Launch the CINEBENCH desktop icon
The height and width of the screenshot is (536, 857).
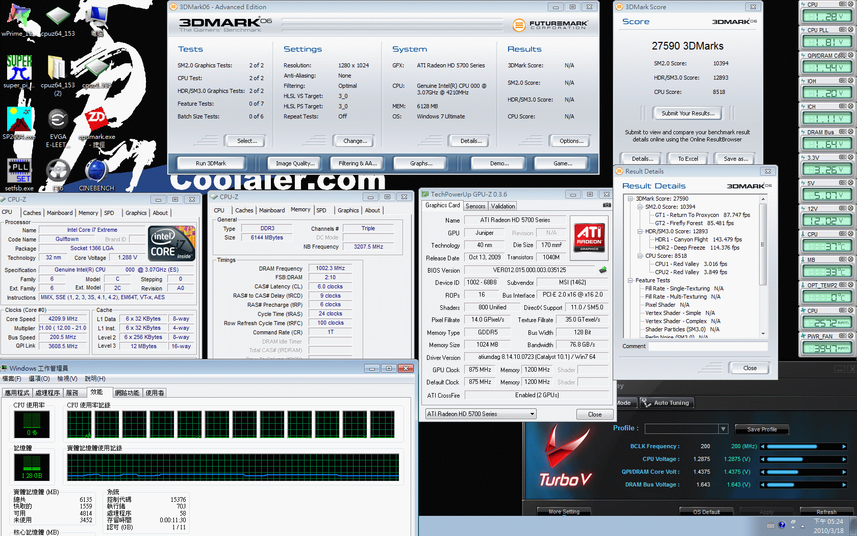click(x=96, y=170)
